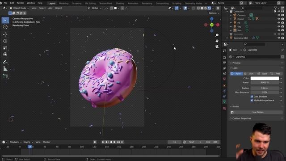Play the animation forward

coord(114,142)
